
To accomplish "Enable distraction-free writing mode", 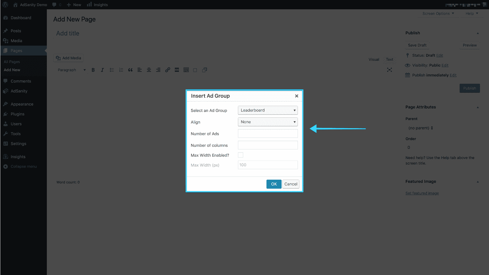I will [x=390, y=70].
